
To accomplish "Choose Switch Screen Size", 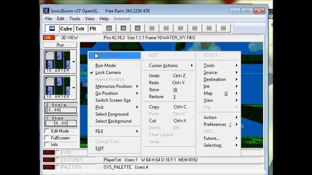I will (115, 100).
